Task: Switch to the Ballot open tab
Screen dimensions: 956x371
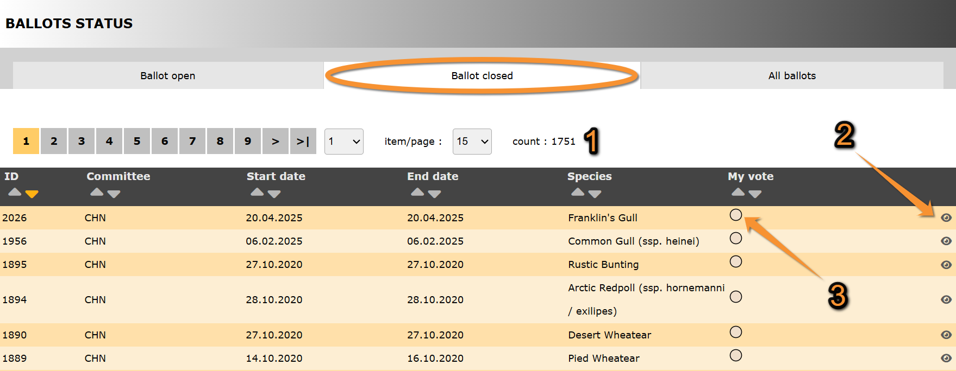Action: pos(168,75)
